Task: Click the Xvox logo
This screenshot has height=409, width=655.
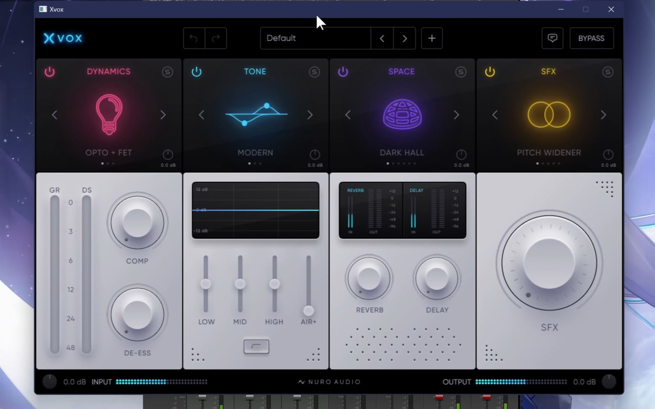Action: click(x=63, y=38)
